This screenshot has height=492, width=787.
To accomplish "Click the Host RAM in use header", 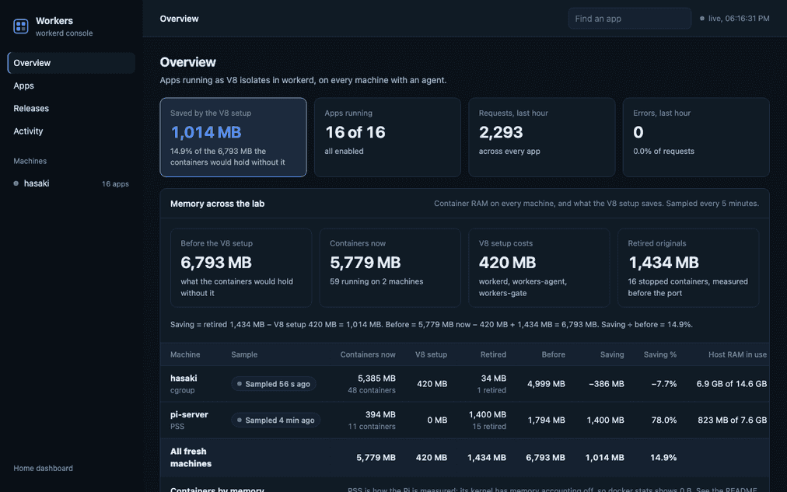I will tap(738, 354).
